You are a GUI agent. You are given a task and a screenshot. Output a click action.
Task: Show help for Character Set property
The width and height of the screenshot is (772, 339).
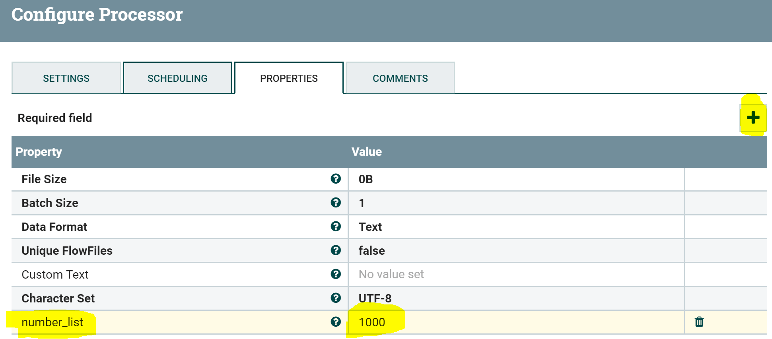pyautogui.click(x=336, y=298)
